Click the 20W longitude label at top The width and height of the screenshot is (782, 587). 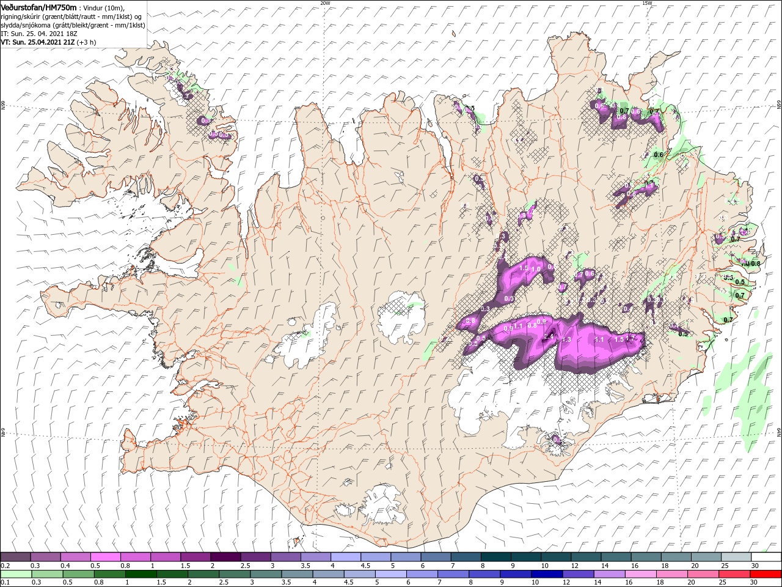click(x=325, y=3)
